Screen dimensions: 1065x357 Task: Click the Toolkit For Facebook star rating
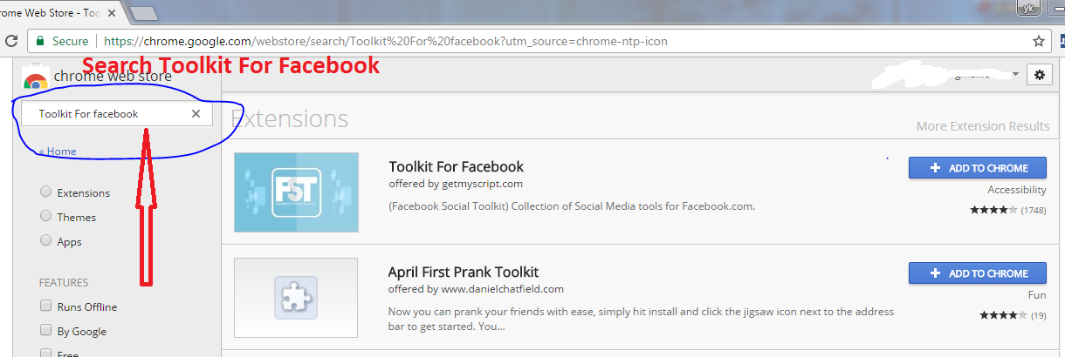click(x=993, y=210)
